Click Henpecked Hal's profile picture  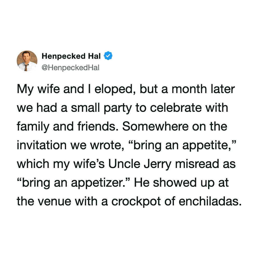[x=27, y=61]
